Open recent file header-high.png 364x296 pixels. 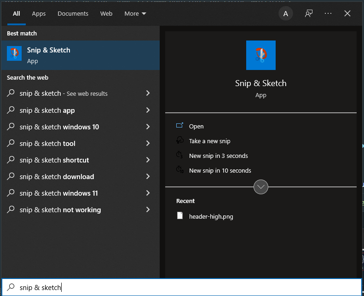[x=211, y=216]
